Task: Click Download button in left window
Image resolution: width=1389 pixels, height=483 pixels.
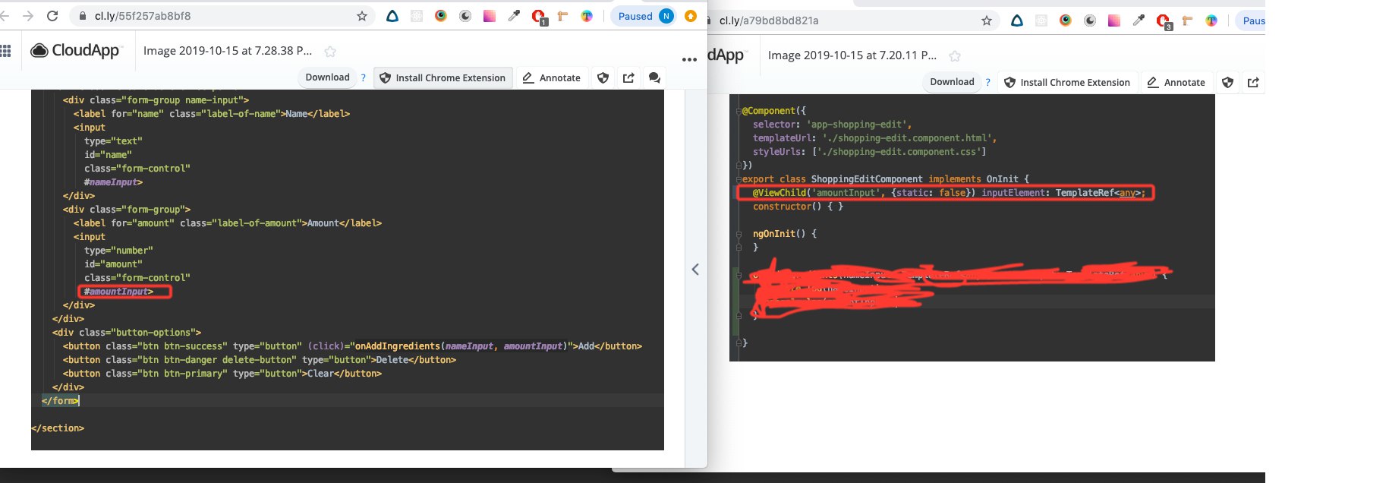Action: (328, 77)
